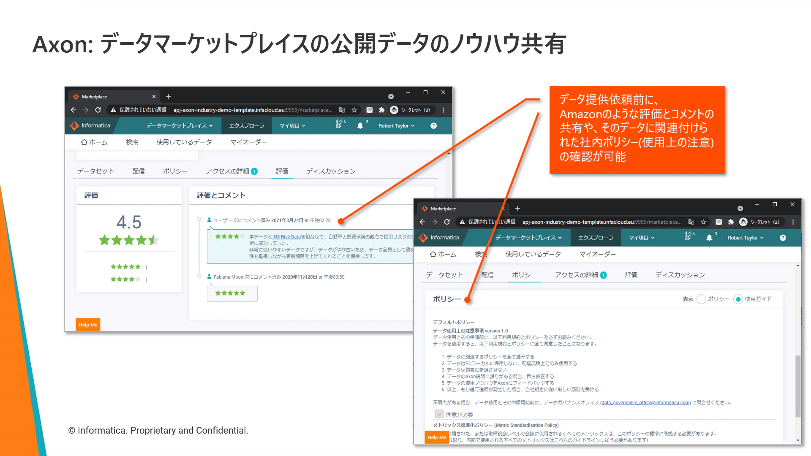This screenshot has height=456, width=811.
Task: Select 使用ガイド radio button in 表示 options
Action: (x=738, y=299)
